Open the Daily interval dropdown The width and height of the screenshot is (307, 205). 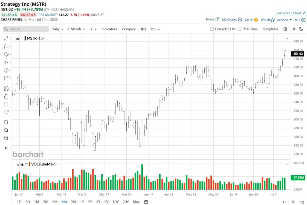tap(57, 29)
